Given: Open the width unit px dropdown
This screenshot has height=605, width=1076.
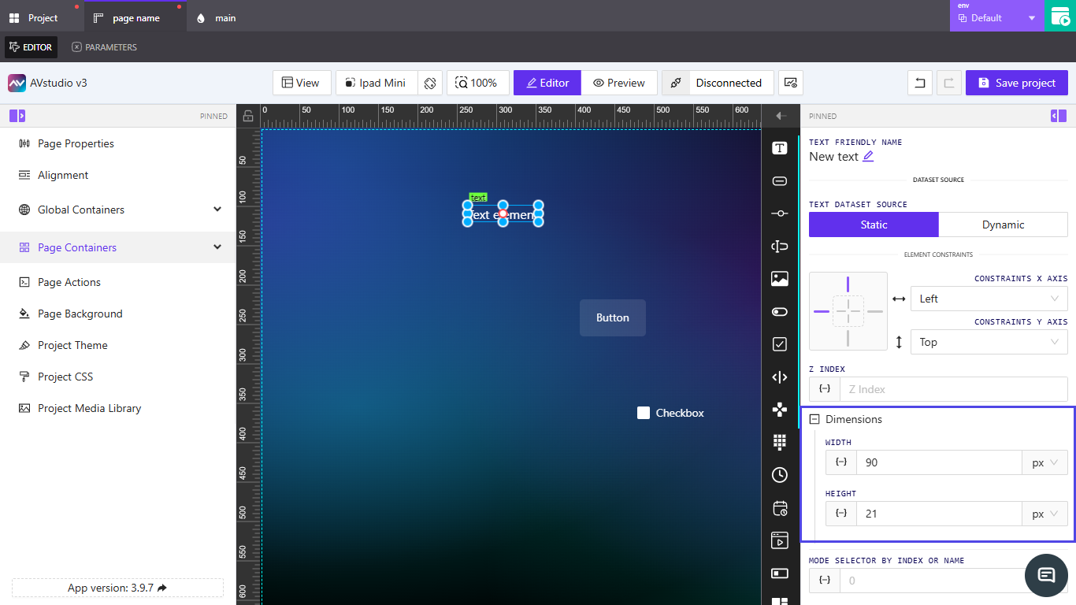Looking at the screenshot, I should coord(1044,462).
